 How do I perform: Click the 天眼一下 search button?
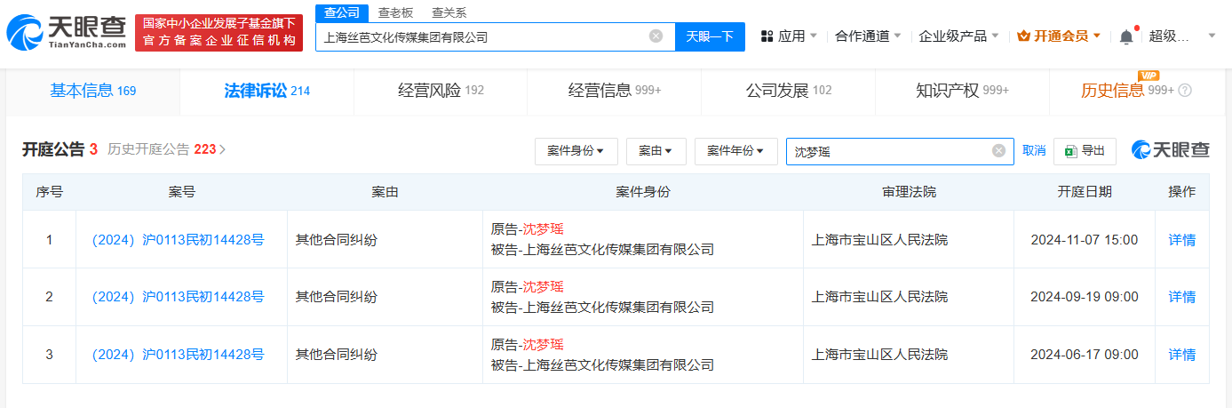click(x=710, y=36)
